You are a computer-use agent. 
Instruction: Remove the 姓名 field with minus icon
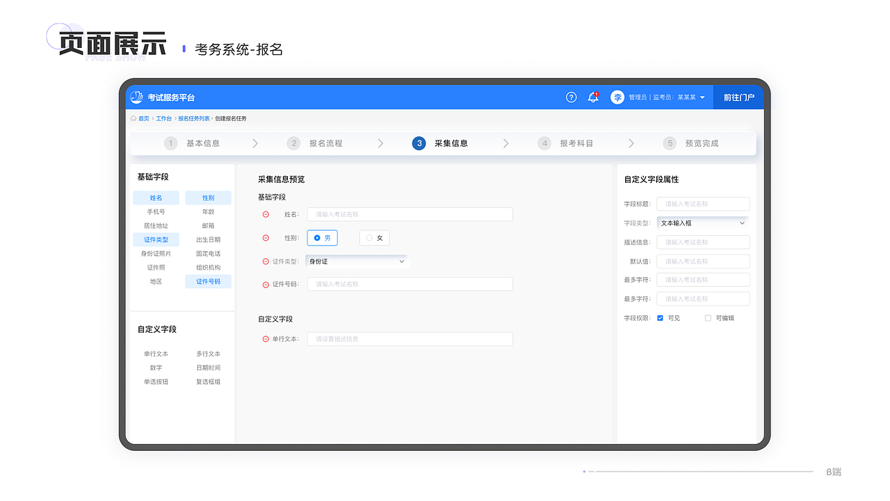coord(266,214)
